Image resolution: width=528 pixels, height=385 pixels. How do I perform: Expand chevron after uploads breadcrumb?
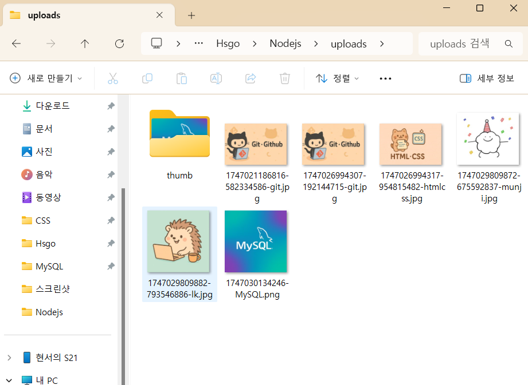tap(382, 43)
